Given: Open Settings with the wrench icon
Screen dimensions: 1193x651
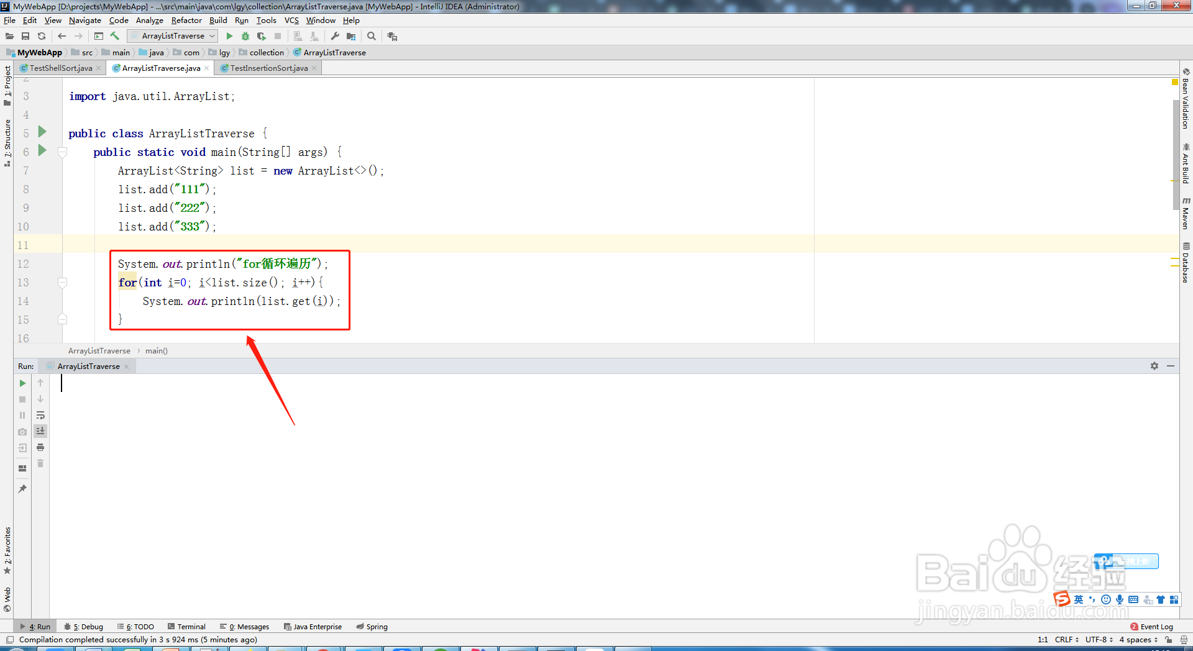Looking at the screenshot, I should 335,36.
